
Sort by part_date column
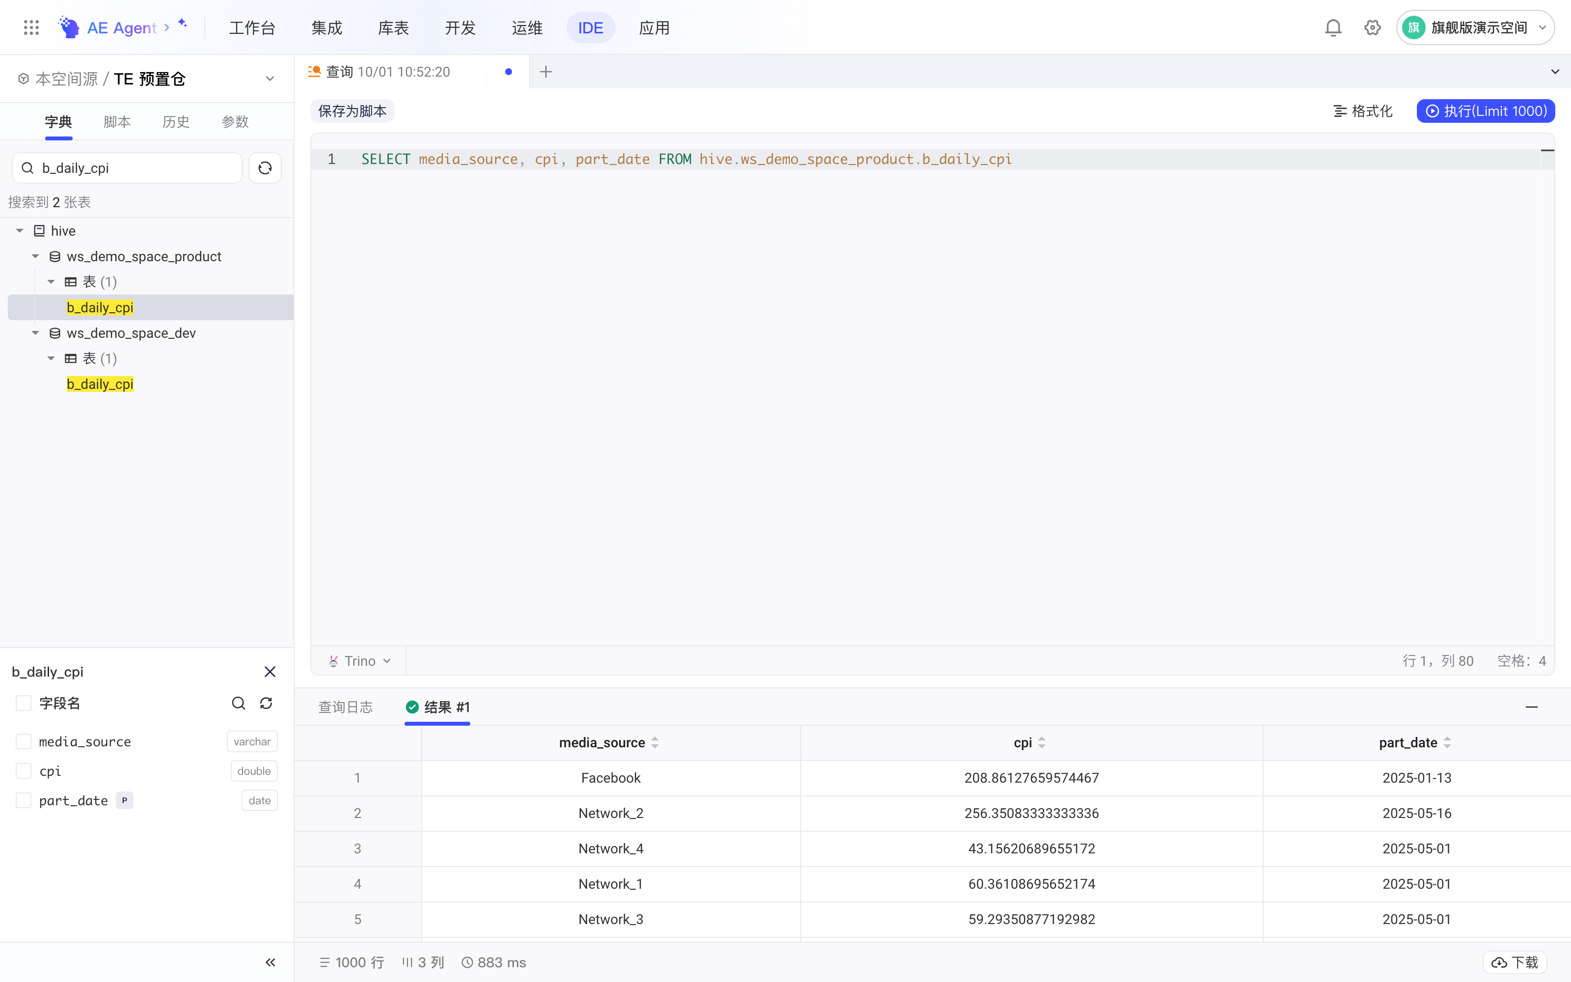(1447, 742)
